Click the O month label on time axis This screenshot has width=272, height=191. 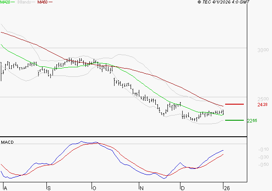94,188
